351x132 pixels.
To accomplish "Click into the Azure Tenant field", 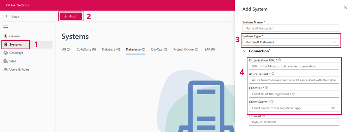I will coord(294,80).
